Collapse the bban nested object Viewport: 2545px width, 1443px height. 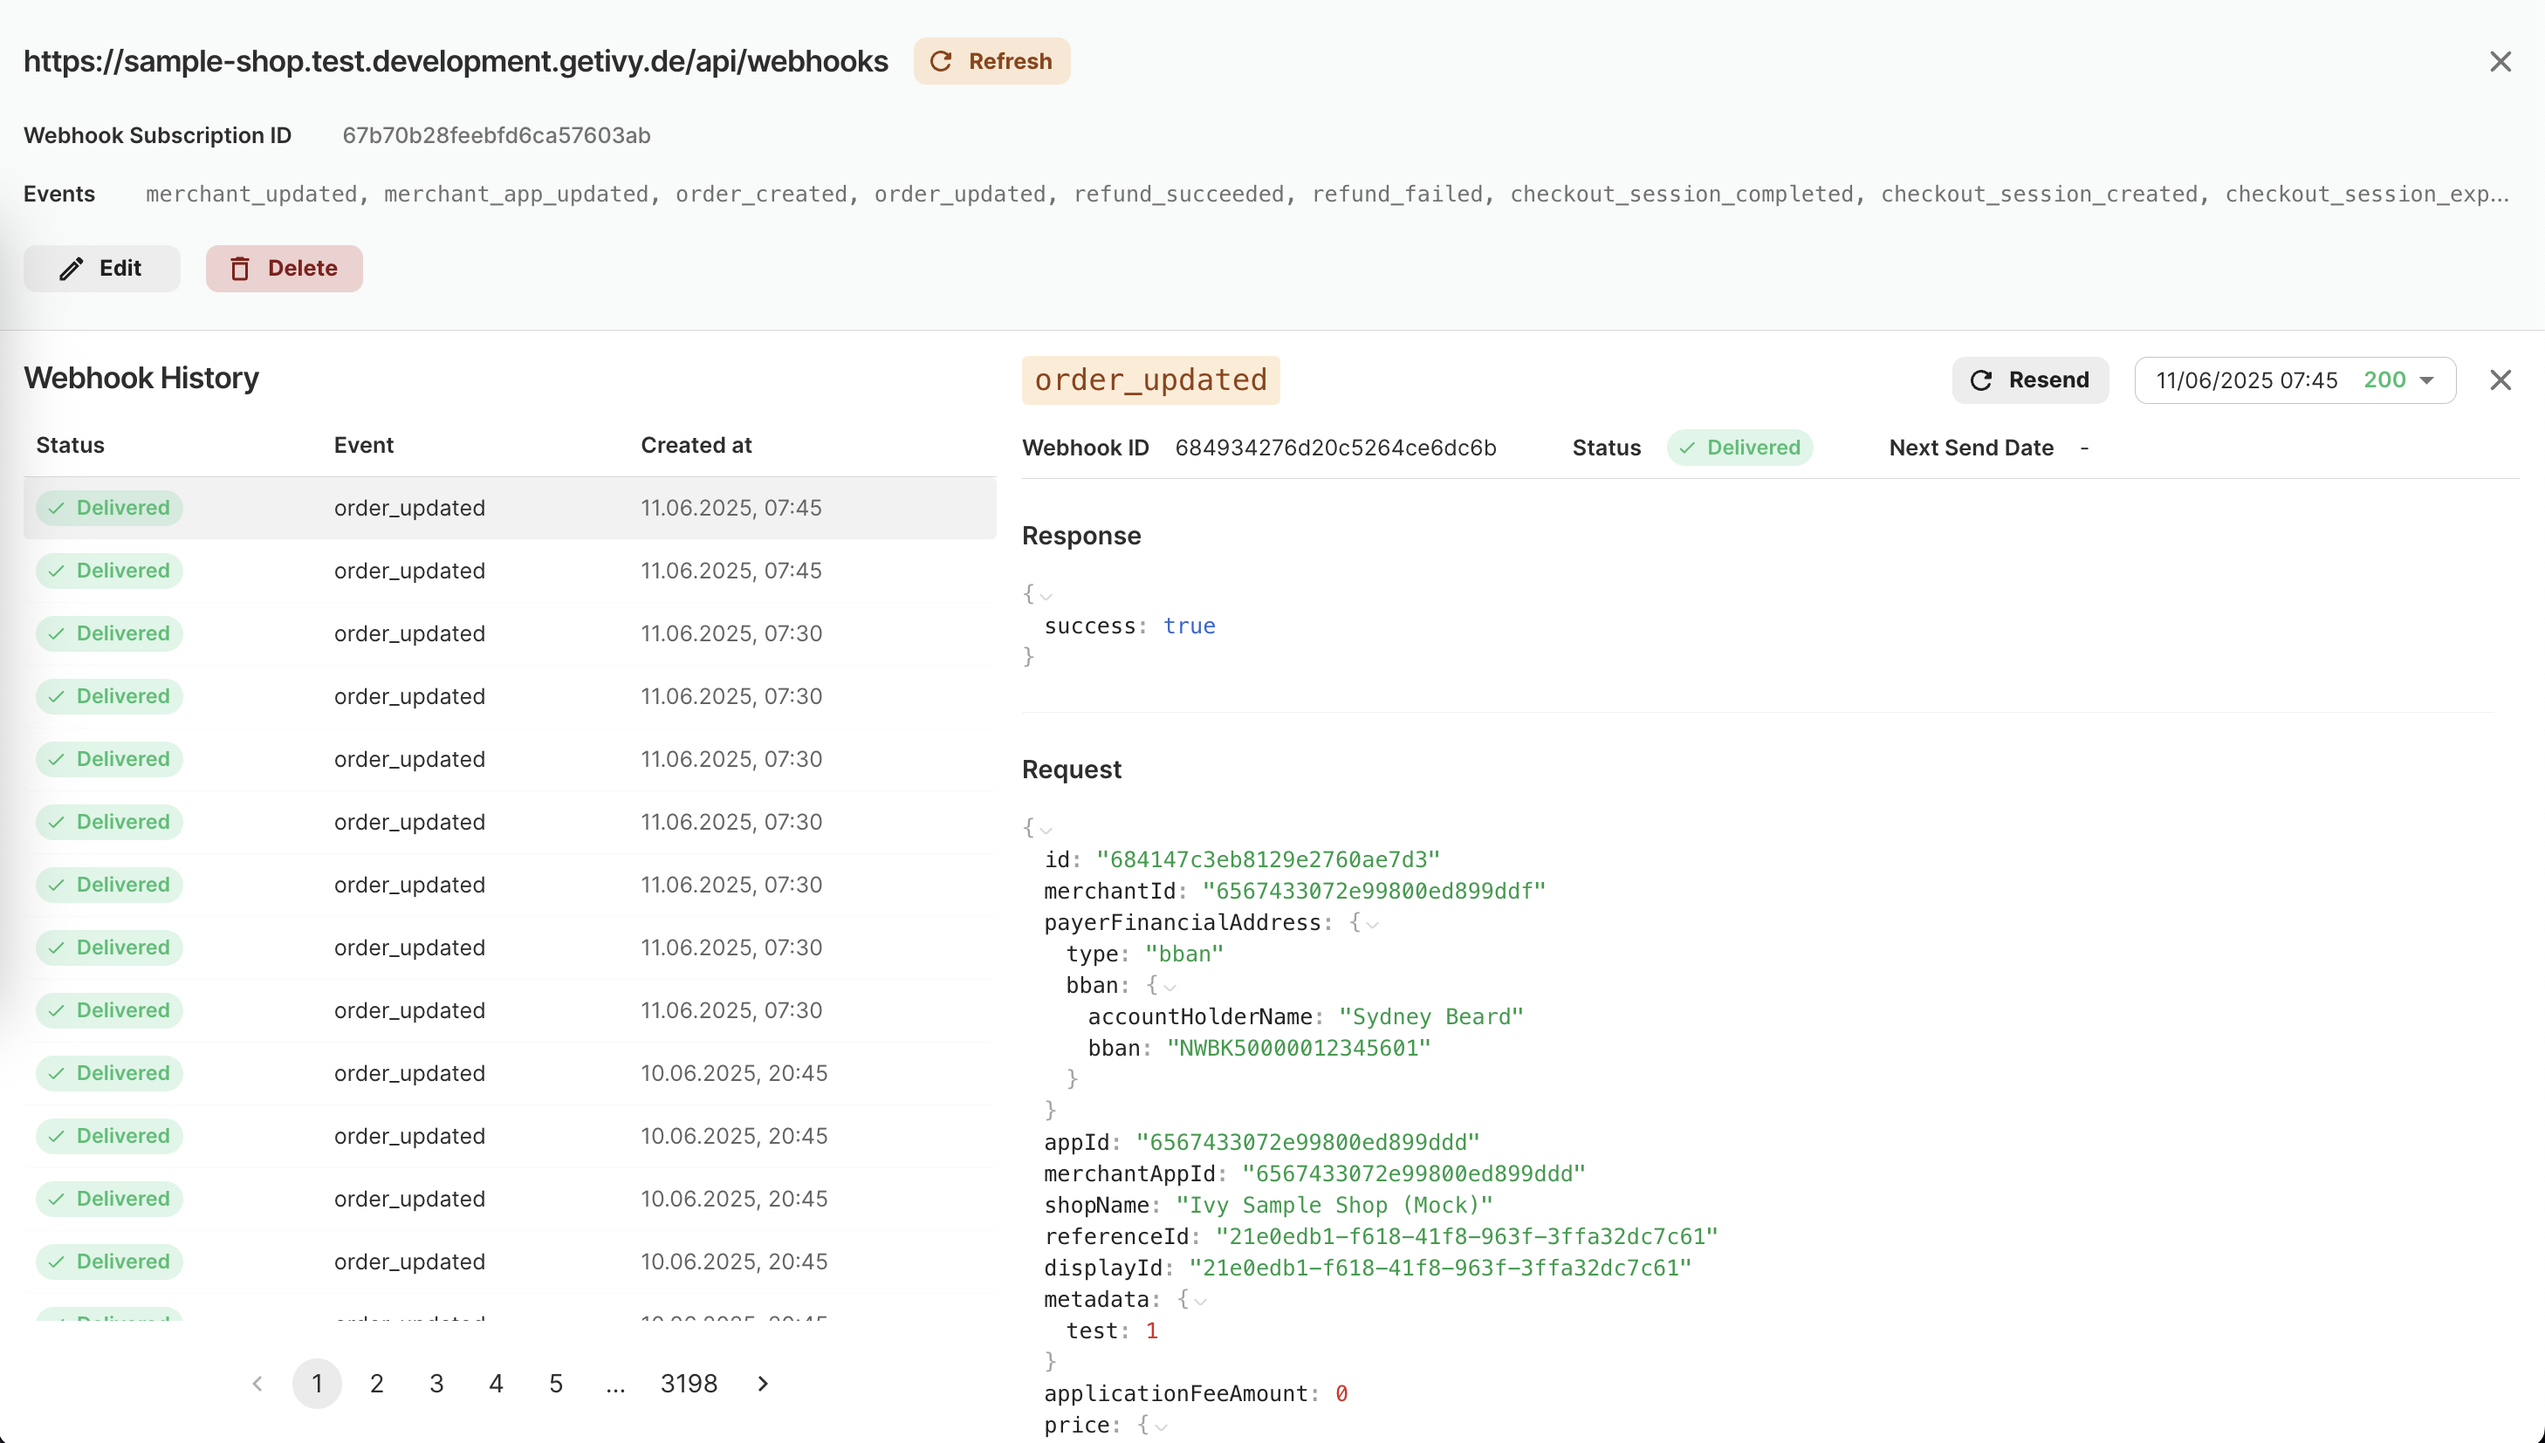coord(1170,987)
